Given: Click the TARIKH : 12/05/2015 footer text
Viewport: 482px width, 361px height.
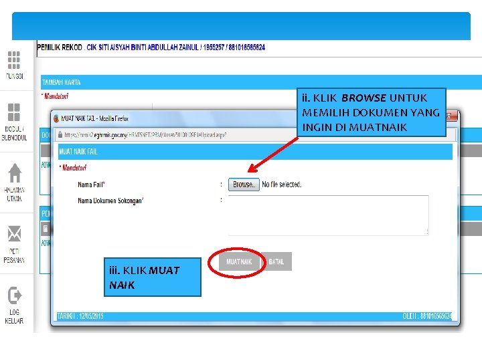Looking at the screenshot, I should coord(80,316).
